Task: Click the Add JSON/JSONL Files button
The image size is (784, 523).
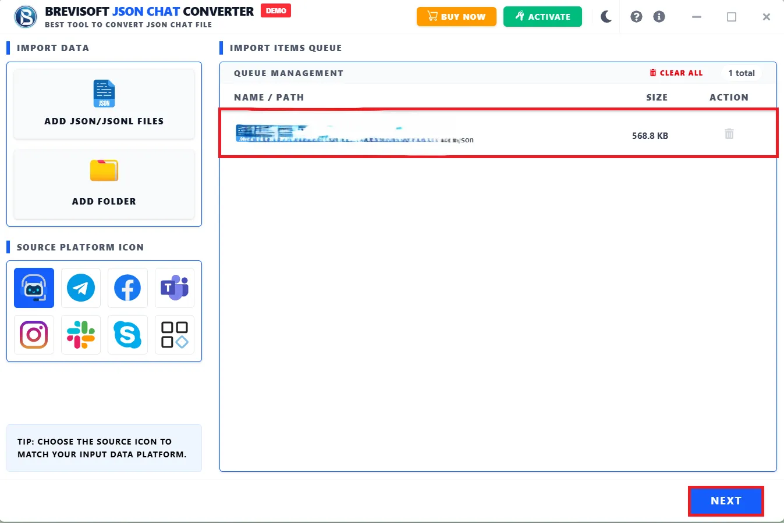Action: [104, 104]
